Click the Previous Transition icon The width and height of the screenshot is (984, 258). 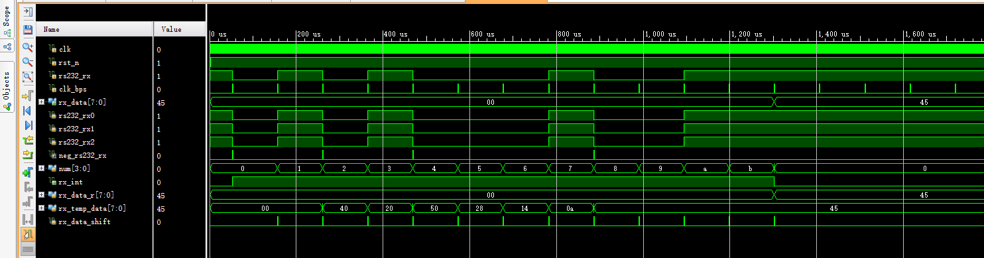pyautogui.click(x=28, y=140)
